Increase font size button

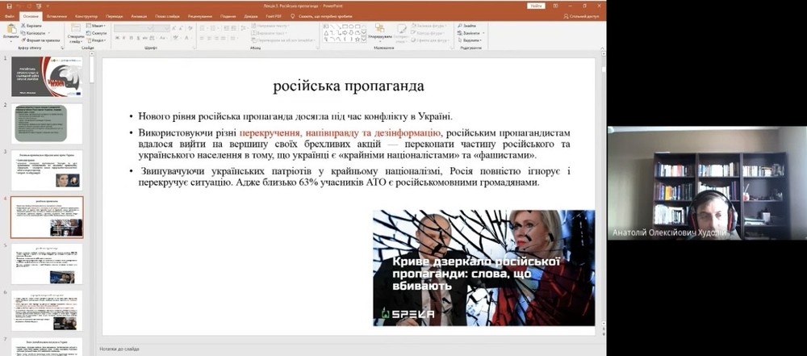click(174, 28)
